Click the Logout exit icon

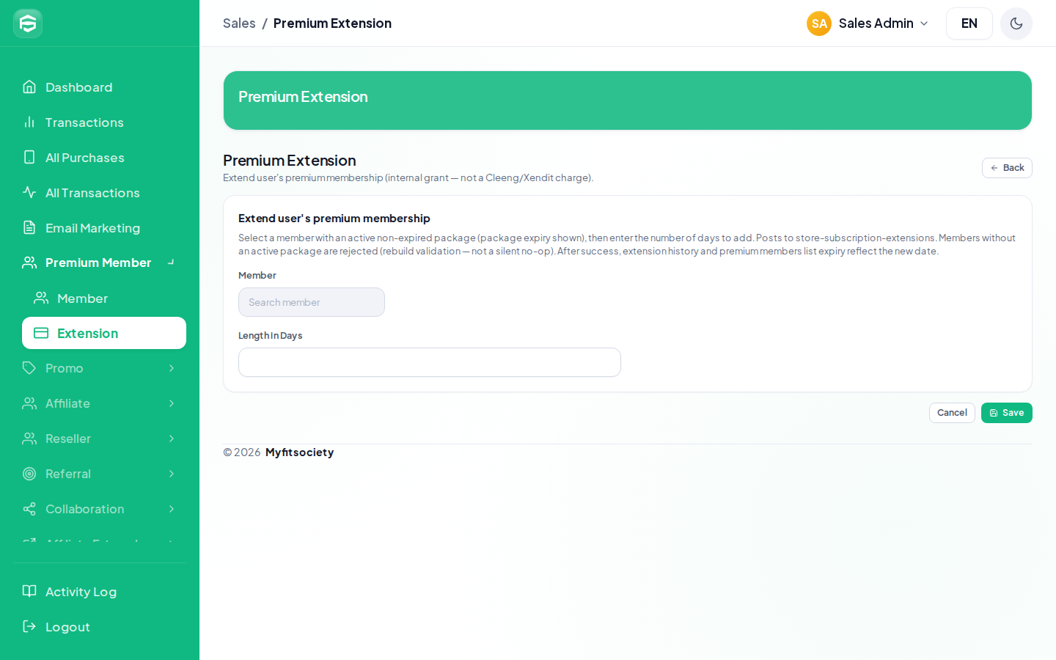point(29,626)
